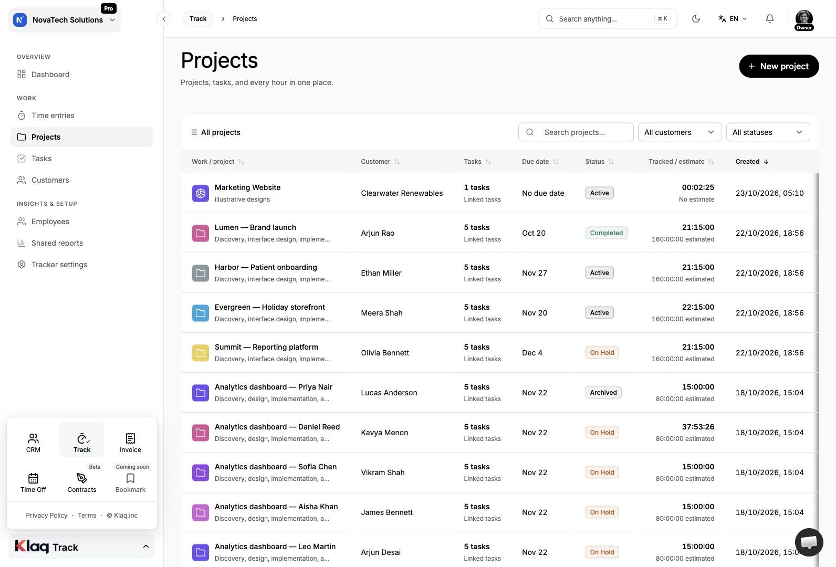Click the Evergreen — Holiday storefront folder icon
Viewport: 836px width, 567px height.
point(201,313)
